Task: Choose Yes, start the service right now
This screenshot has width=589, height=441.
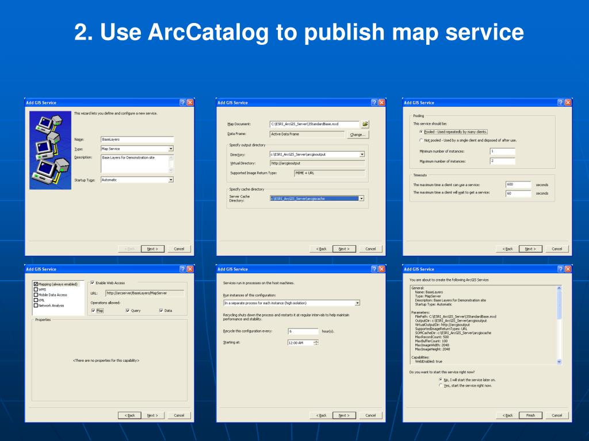Action: (x=441, y=385)
